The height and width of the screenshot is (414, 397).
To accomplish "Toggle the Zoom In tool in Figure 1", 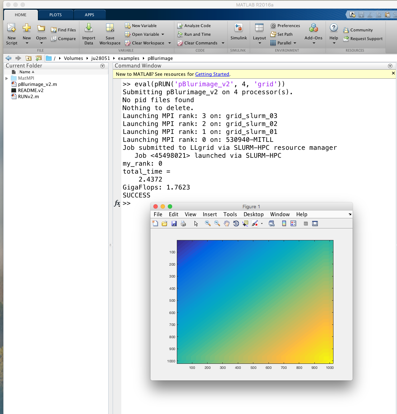I will 208,224.
